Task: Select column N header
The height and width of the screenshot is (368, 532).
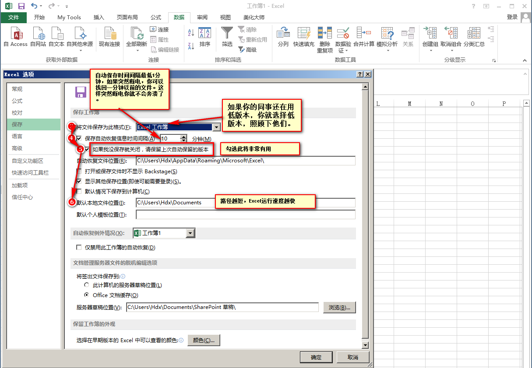Action: (x=441, y=104)
